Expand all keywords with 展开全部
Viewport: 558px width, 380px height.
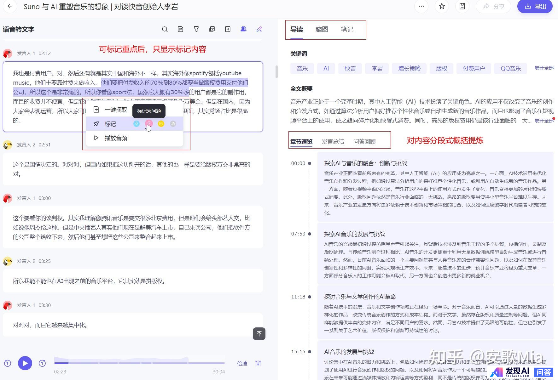pyautogui.click(x=544, y=68)
